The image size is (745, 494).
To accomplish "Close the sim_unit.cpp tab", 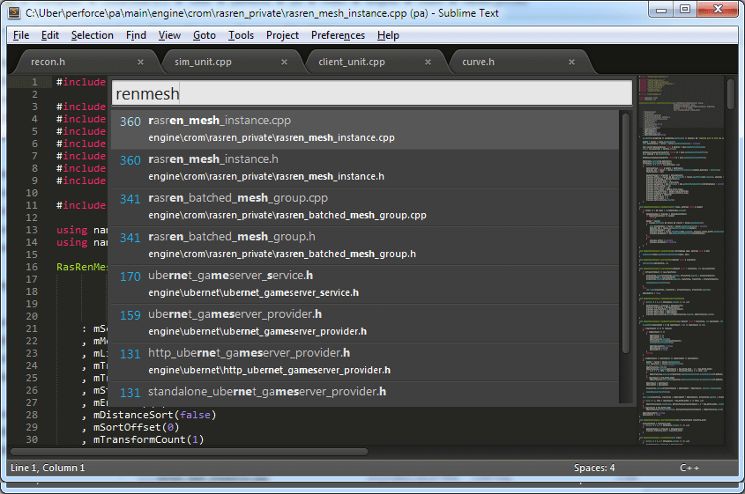I will (284, 63).
